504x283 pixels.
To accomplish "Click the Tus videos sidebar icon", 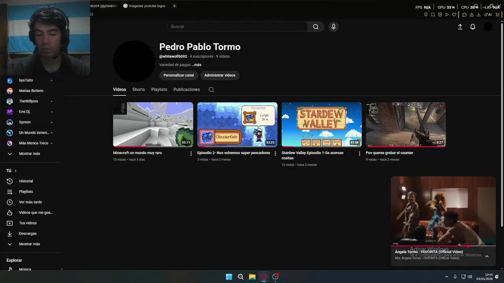I will click(x=10, y=223).
